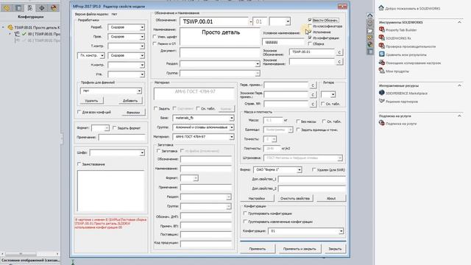
Task: Click My Products icon (Мои продукты)
Action: [382, 71]
